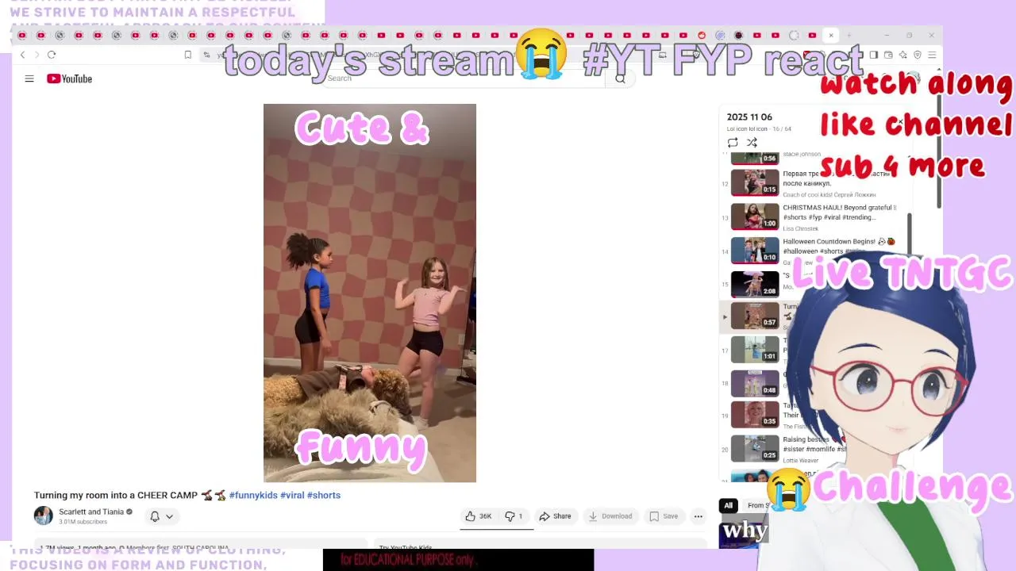Screen dimensions: 1016x571
Task: Play playlist item 17 with 1:01 duration
Action: point(755,349)
